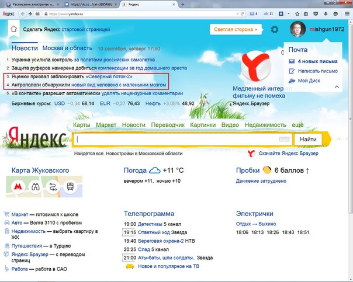Open the Видео service link
This screenshot has height=282, width=353.
(230, 125)
